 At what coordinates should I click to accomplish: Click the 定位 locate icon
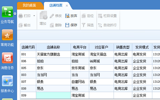pyautogui.click(x=84, y=16)
